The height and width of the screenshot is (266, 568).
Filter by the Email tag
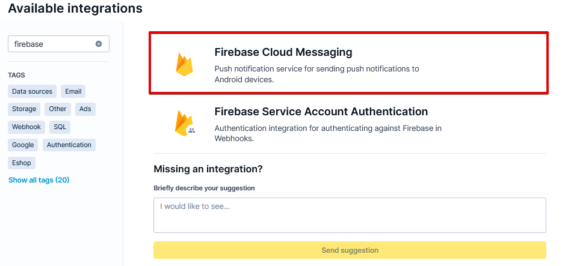click(73, 91)
